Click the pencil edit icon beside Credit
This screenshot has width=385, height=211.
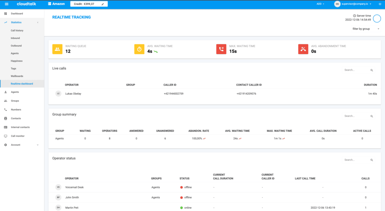pos(103,4)
